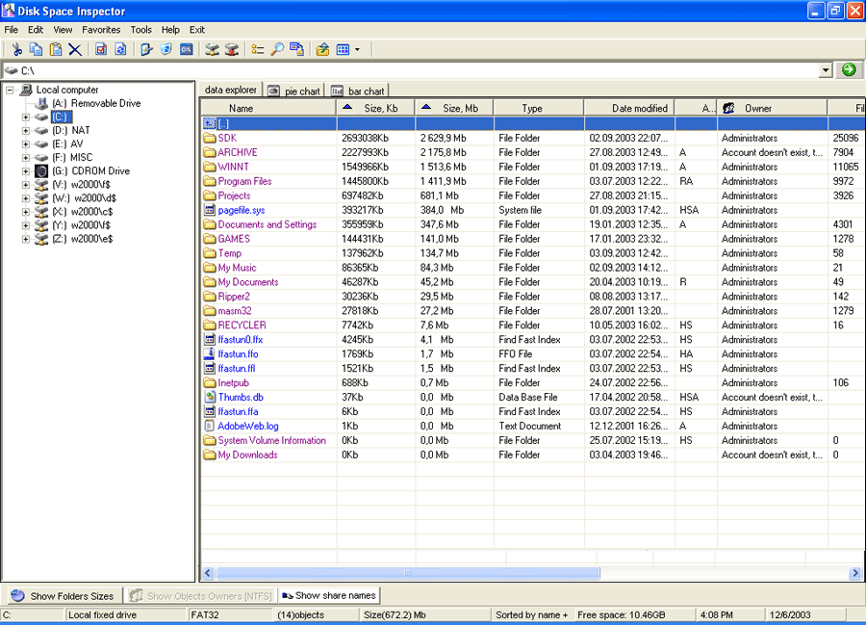Image resolution: width=866 pixels, height=625 pixels.
Task: Select the (W:) w2000\d$ network drive
Action: (x=84, y=197)
